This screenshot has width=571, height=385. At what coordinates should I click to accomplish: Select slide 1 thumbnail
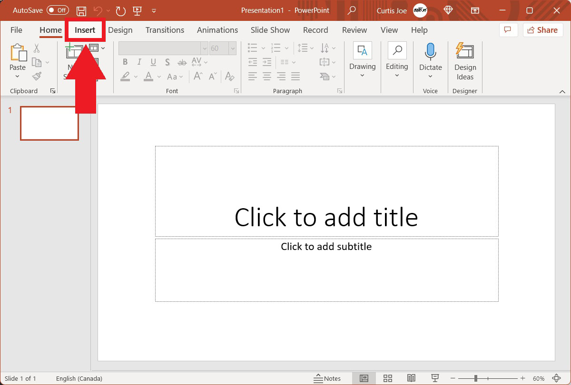(49, 123)
